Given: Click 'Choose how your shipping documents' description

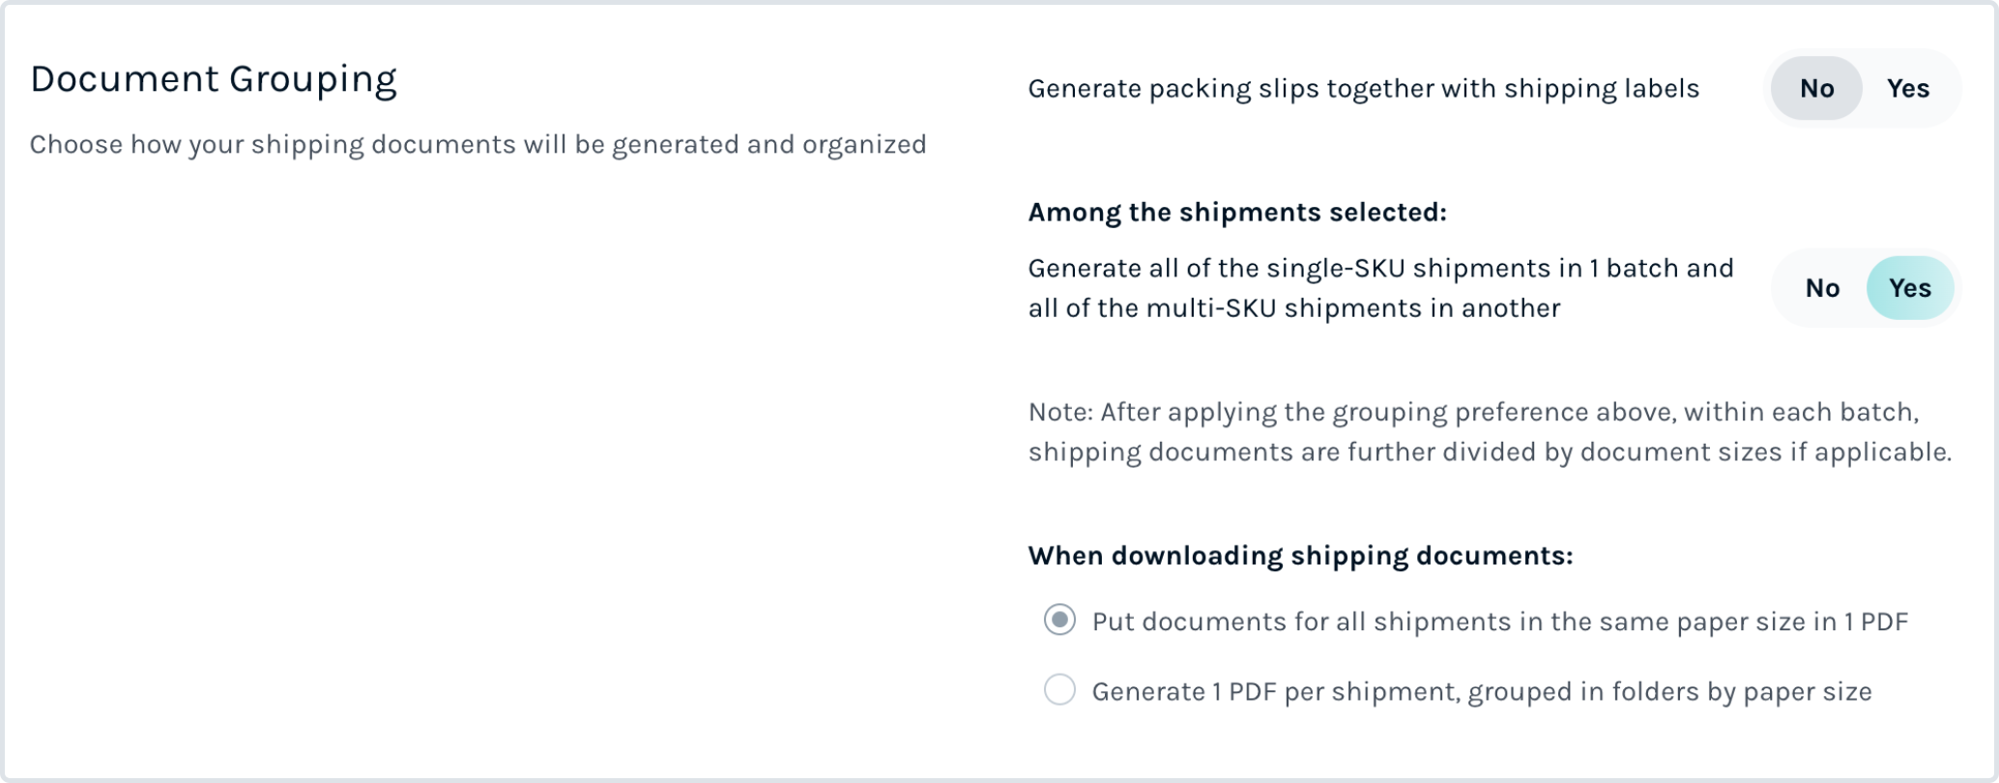Looking at the screenshot, I should click(478, 145).
